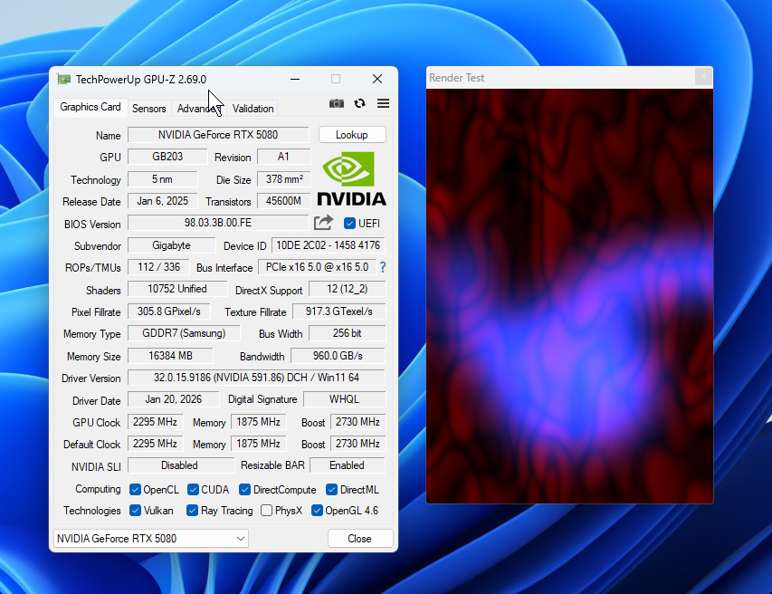772x594 pixels.
Task: Click the Driver Date value Jan 20, 2026
Action: (173, 399)
